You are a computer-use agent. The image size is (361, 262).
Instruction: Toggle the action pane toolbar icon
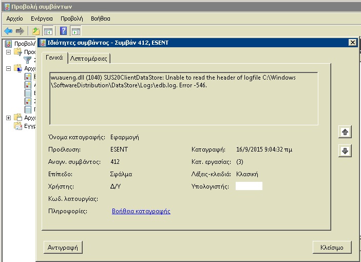coord(76,31)
